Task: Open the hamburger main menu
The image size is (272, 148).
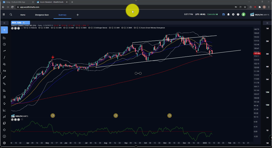Action: tap(4, 15)
